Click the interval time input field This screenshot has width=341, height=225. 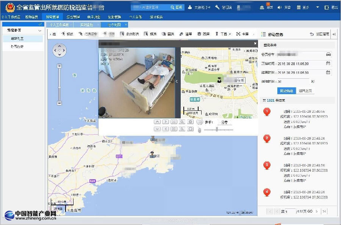point(293,81)
